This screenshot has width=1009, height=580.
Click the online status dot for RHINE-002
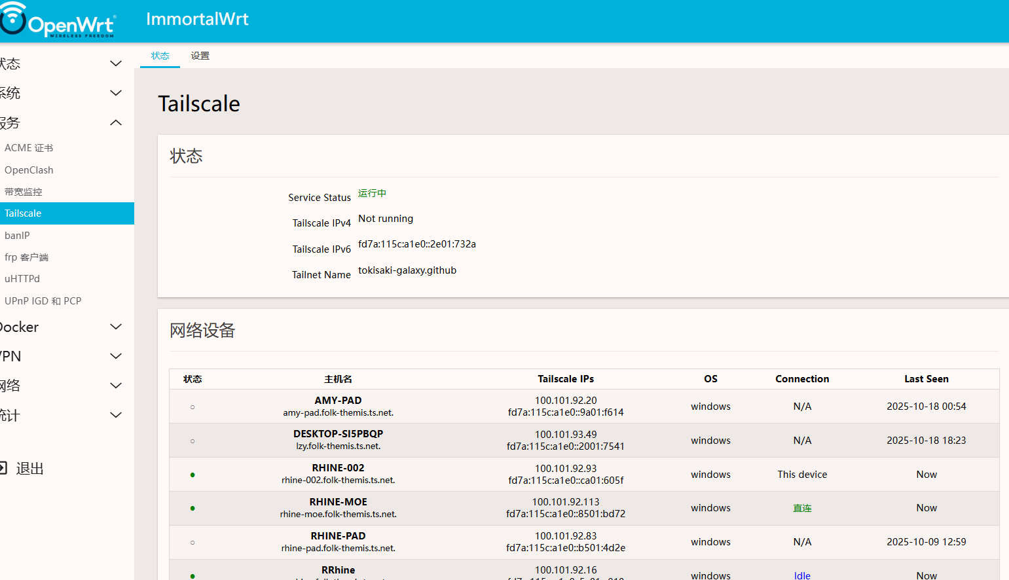tap(193, 475)
